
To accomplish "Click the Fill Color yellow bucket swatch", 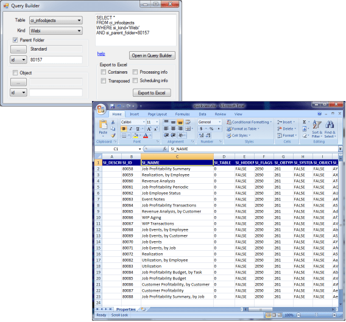I will (x=135, y=135).
